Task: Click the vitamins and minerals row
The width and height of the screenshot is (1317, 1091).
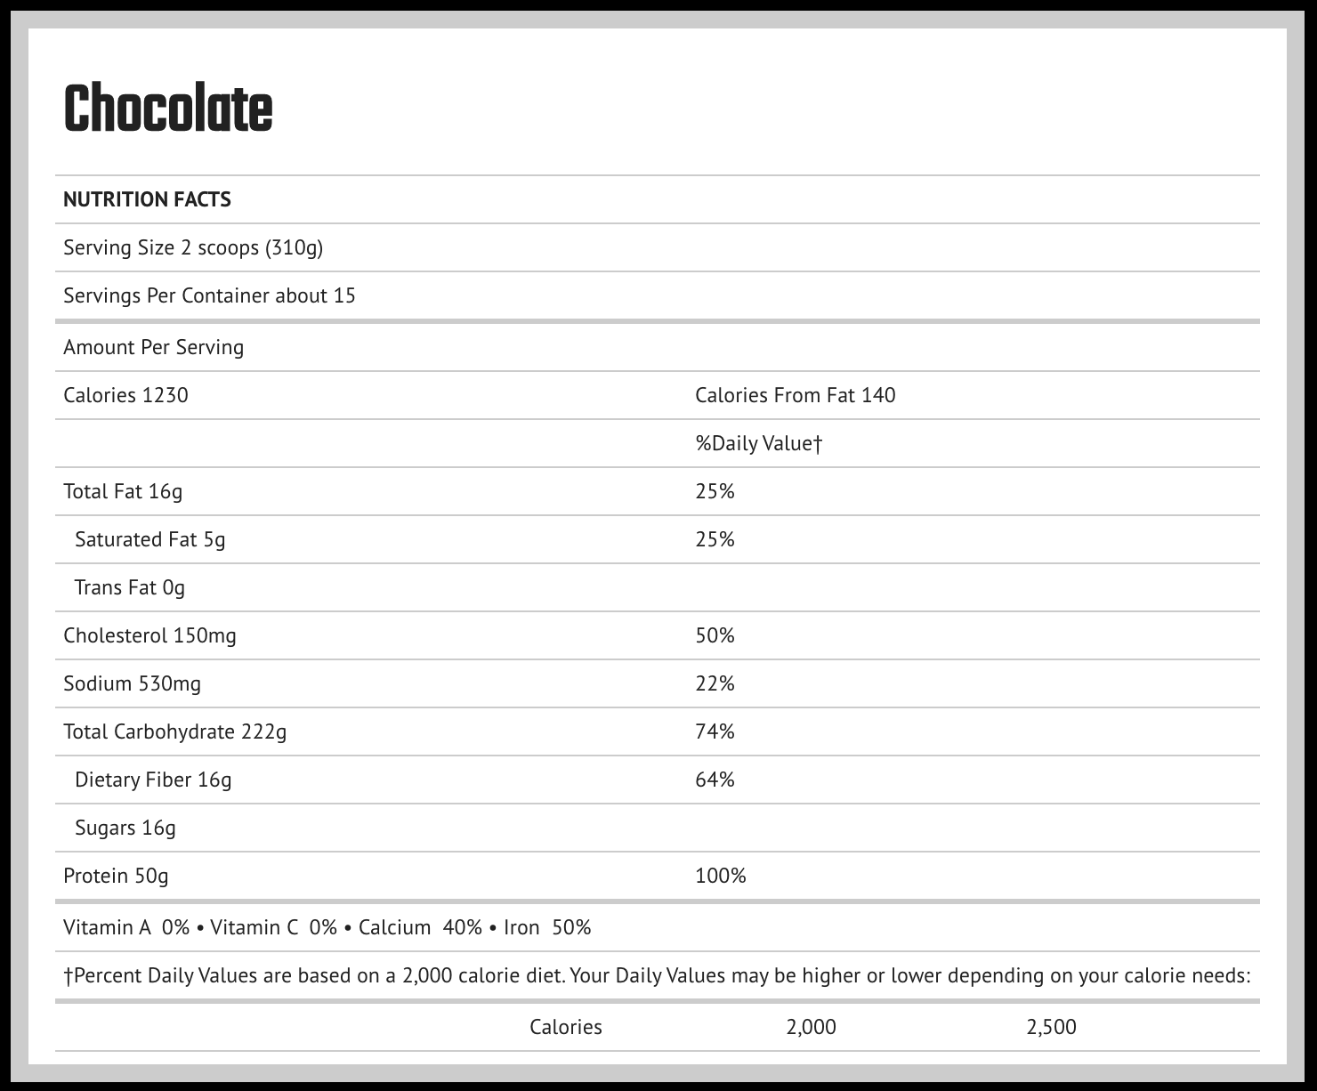Action: coord(327,927)
